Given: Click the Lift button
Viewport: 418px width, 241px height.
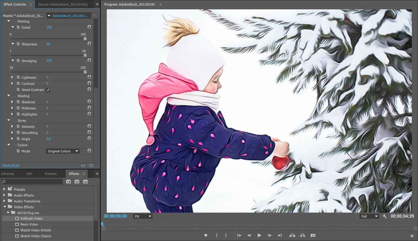Looking at the screenshot, I should click(292, 235).
